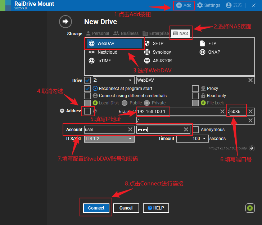Choose Synology storage type
Viewport: 262px width, 225px height.
point(158,52)
